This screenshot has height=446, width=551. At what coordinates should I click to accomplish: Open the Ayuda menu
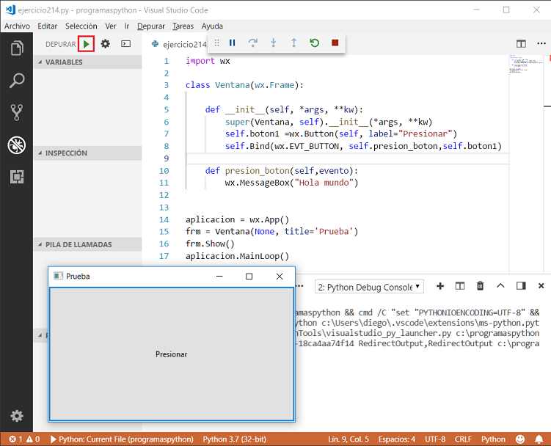click(212, 26)
